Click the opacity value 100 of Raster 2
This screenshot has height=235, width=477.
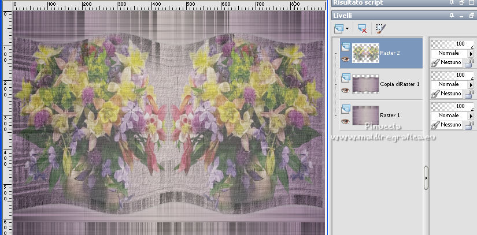pyautogui.click(x=460, y=44)
